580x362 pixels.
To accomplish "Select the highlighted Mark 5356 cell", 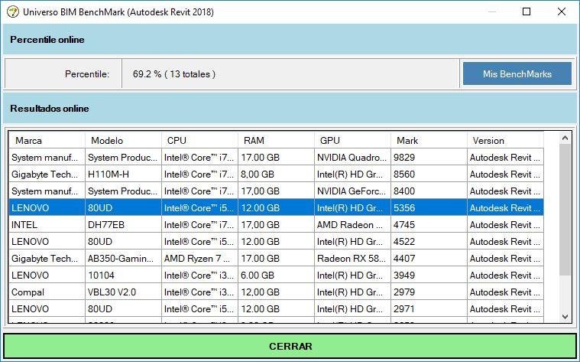I will pos(429,207).
